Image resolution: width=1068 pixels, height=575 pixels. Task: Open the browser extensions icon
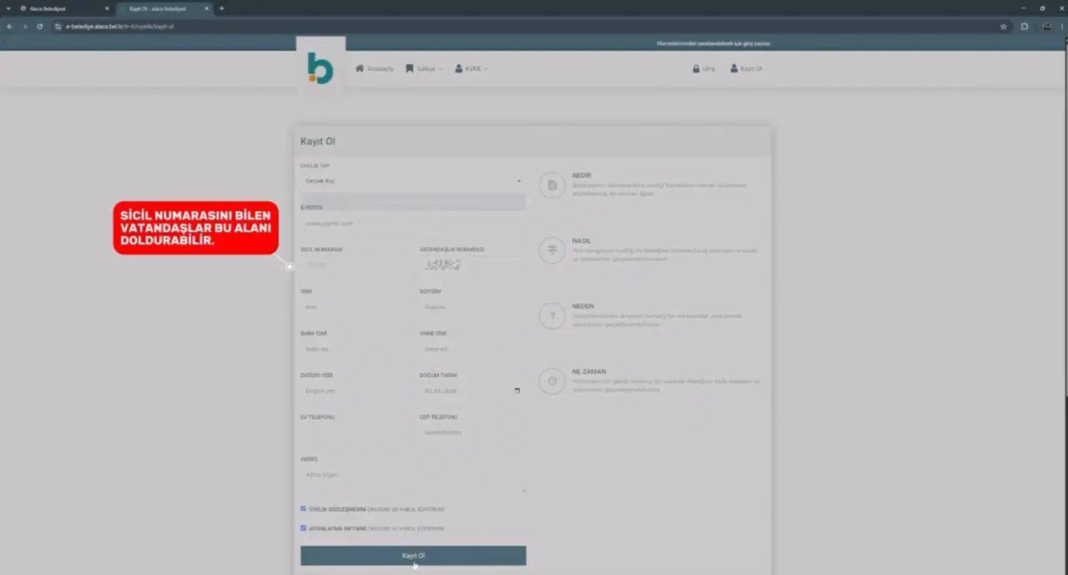(1025, 27)
